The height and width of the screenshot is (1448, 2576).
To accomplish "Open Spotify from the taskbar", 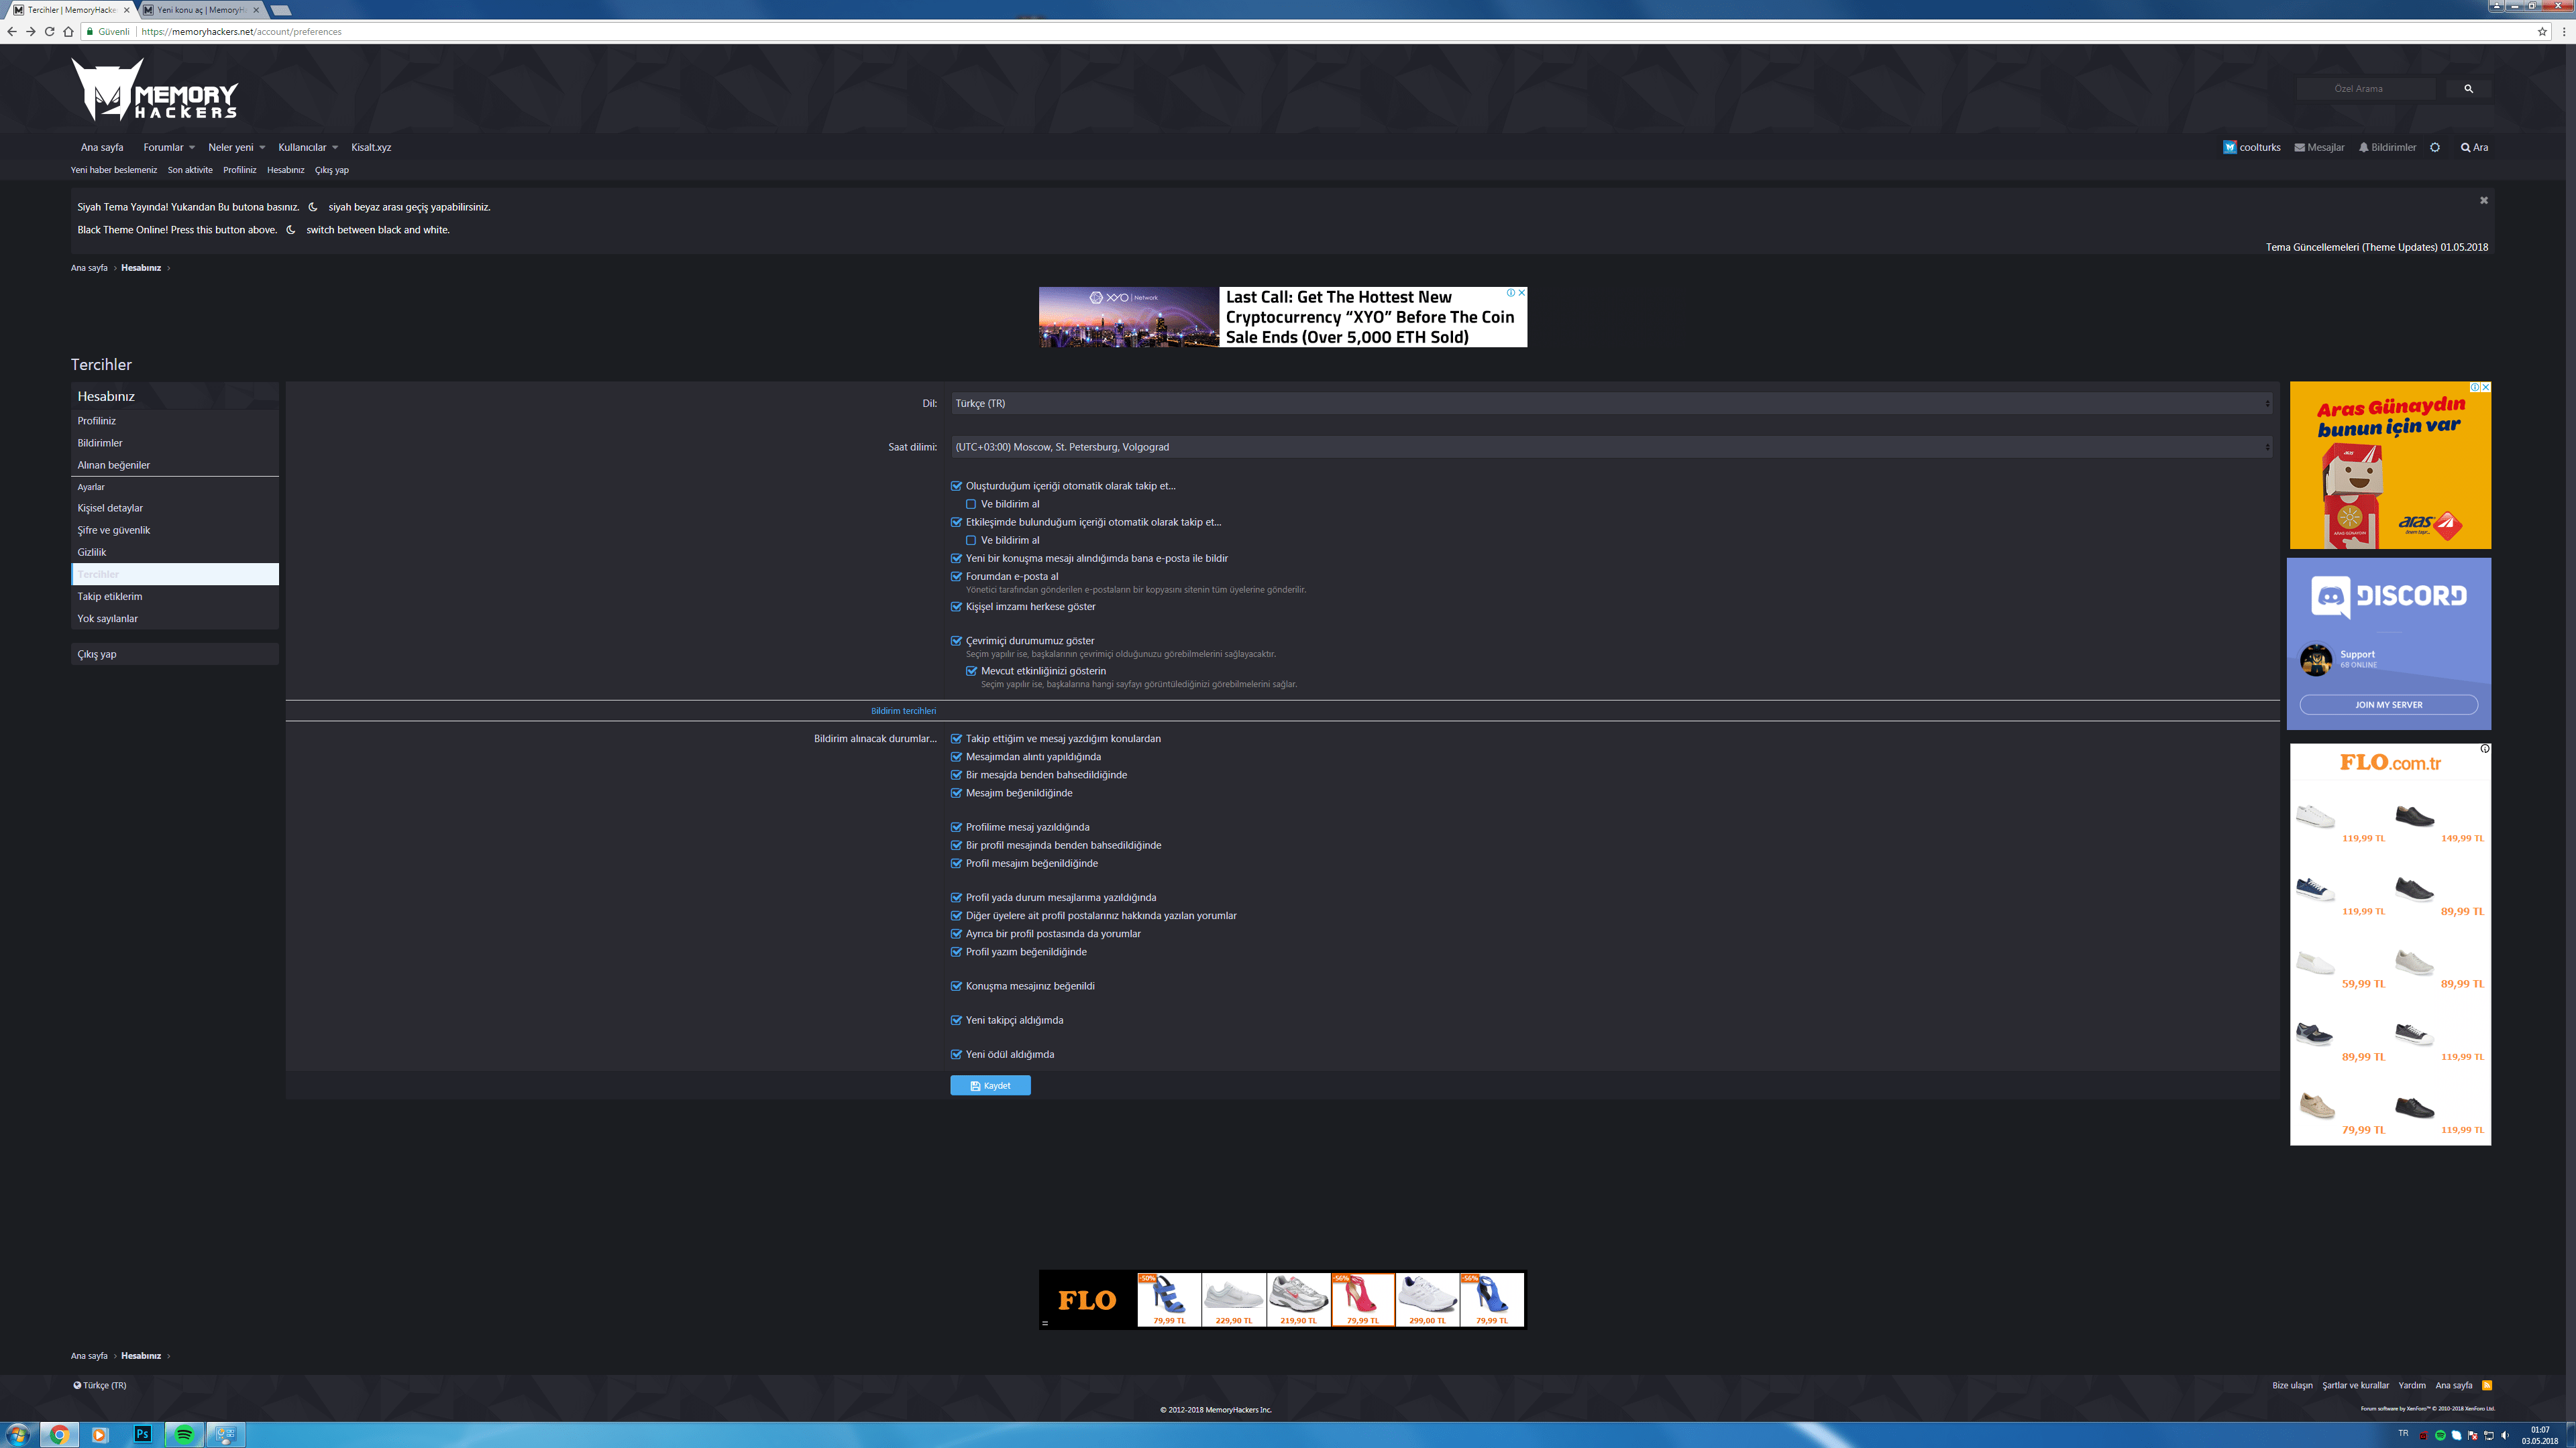I will coord(184,1434).
